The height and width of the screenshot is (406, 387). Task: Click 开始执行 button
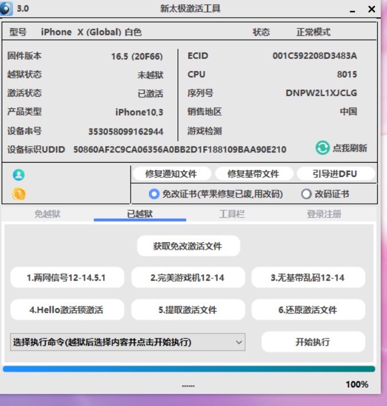coord(313,342)
